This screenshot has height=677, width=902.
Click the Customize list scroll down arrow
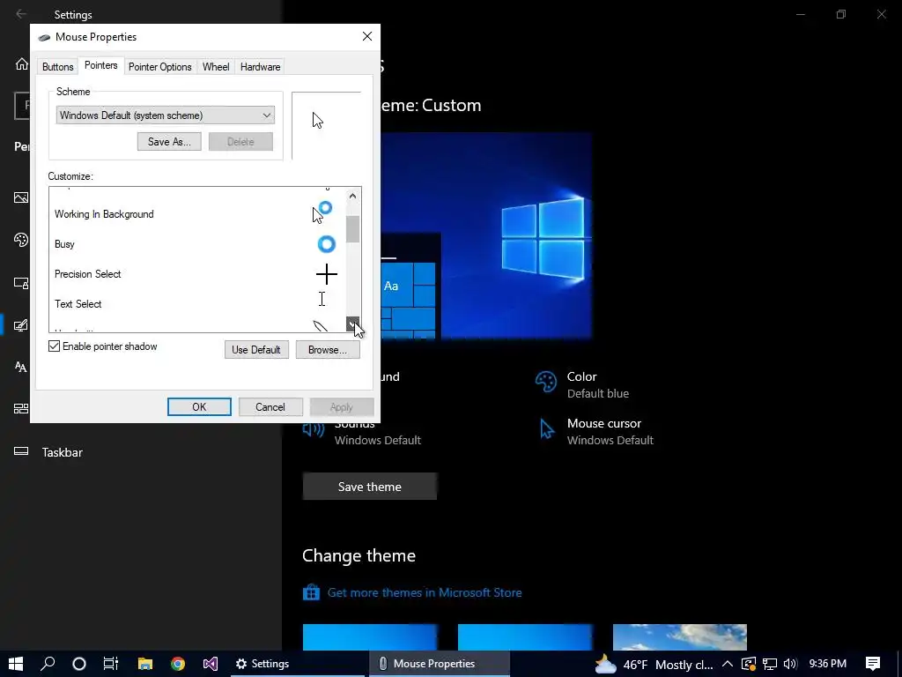352,324
